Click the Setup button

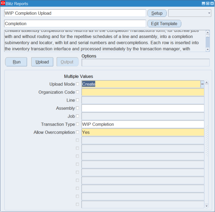(157, 13)
